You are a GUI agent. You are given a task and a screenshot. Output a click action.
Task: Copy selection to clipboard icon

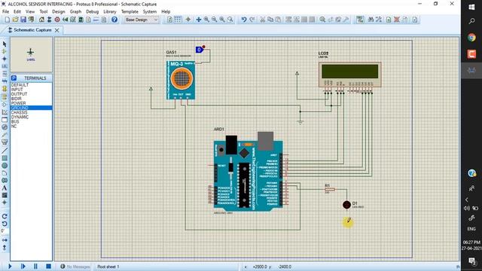[270, 20]
